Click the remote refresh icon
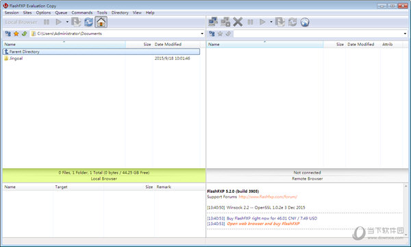The height and width of the screenshot is (247, 411). click(292, 22)
